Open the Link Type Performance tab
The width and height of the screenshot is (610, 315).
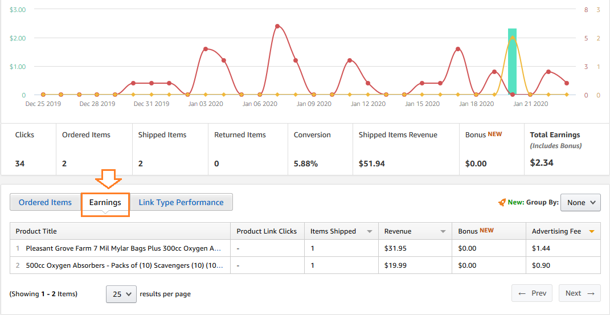click(181, 202)
